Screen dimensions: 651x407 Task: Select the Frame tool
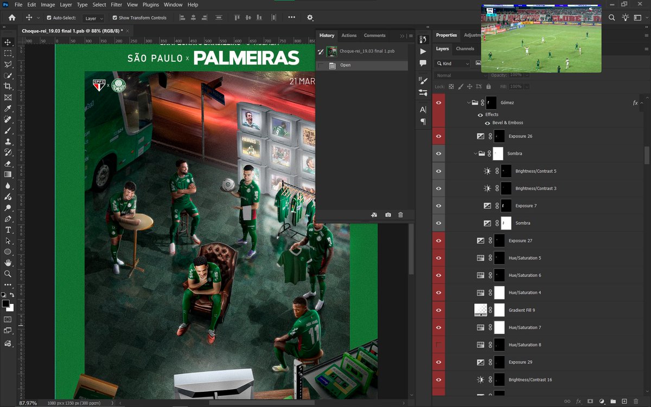(x=8, y=98)
